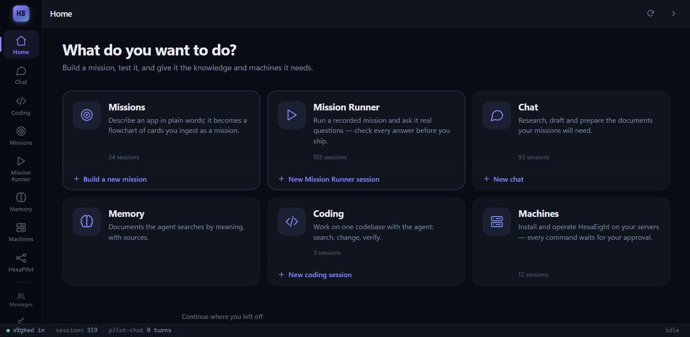Image resolution: width=690 pixels, height=337 pixels.
Task: Open Memory in the sidebar
Action: coord(21,202)
